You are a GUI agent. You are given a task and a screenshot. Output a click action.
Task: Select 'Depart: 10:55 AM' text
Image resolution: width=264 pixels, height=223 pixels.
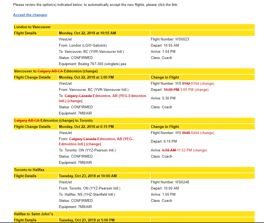click(x=165, y=46)
